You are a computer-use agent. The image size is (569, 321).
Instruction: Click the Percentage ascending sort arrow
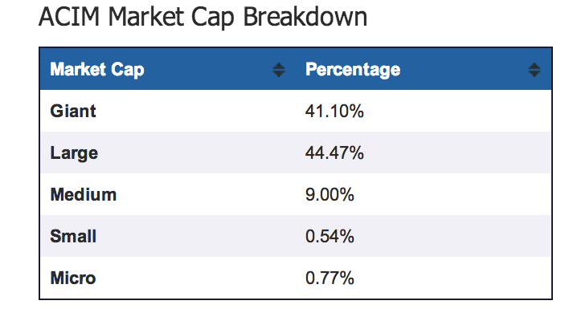click(534, 66)
